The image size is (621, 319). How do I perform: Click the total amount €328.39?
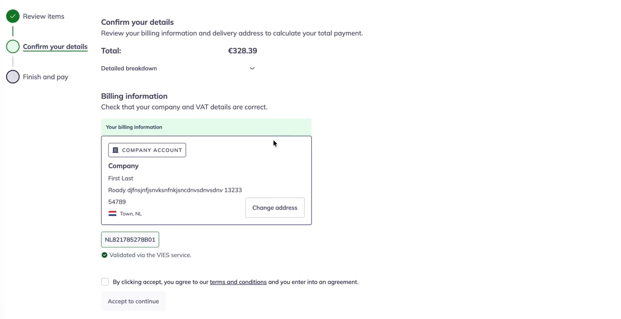click(x=243, y=51)
